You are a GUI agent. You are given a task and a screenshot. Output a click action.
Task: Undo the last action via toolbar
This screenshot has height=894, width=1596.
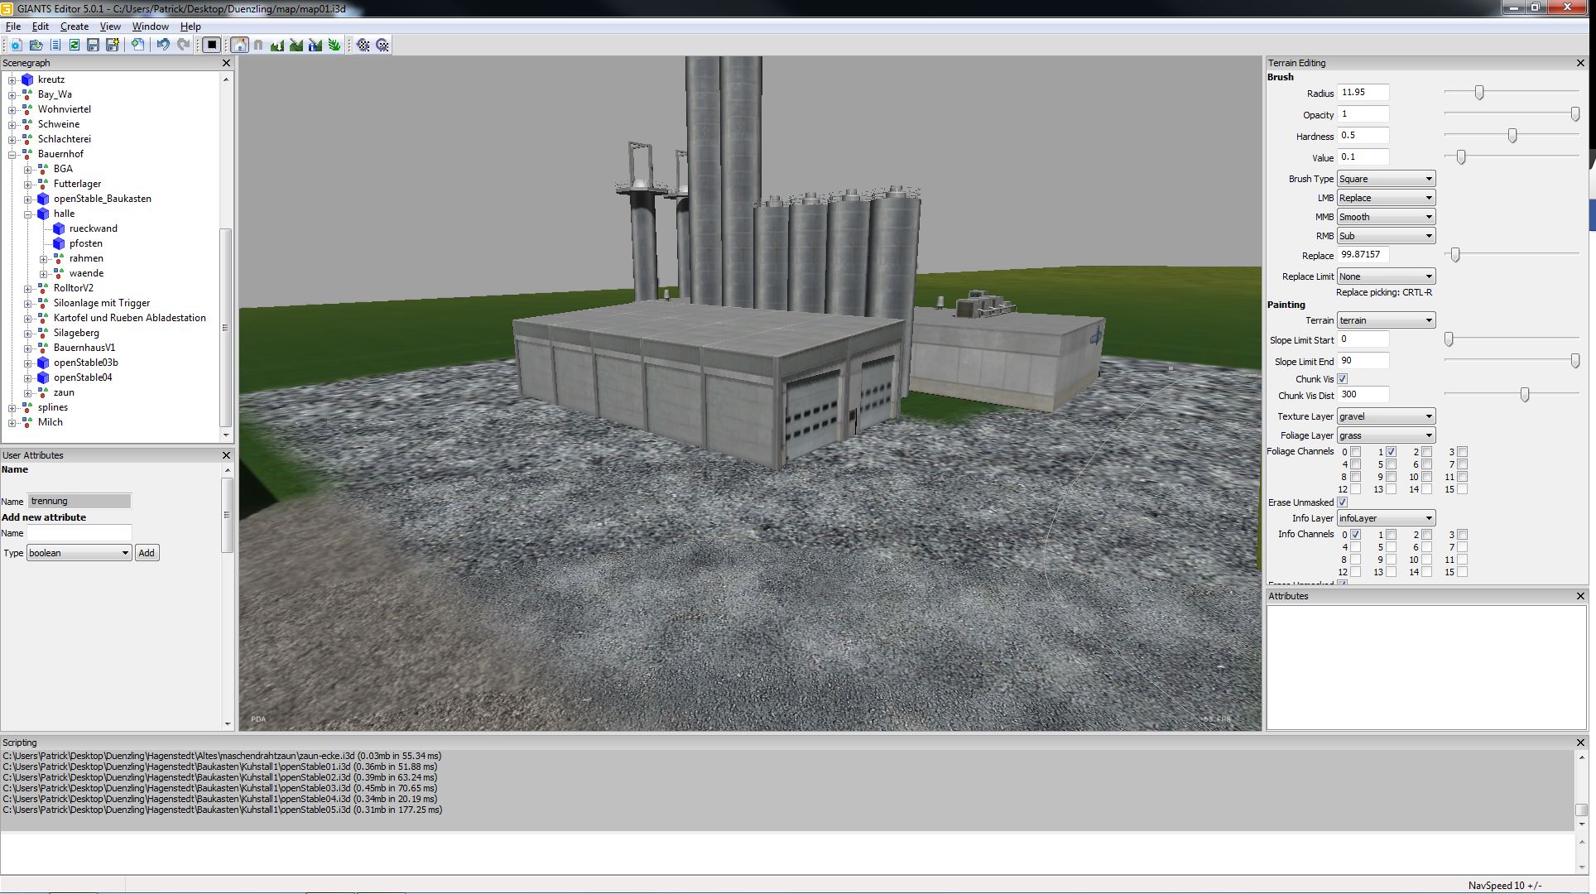tap(163, 45)
